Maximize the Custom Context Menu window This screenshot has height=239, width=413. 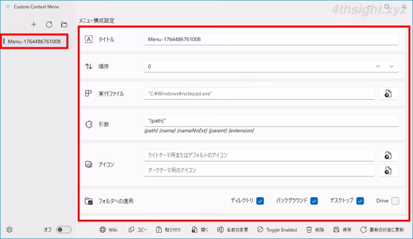pos(386,6)
